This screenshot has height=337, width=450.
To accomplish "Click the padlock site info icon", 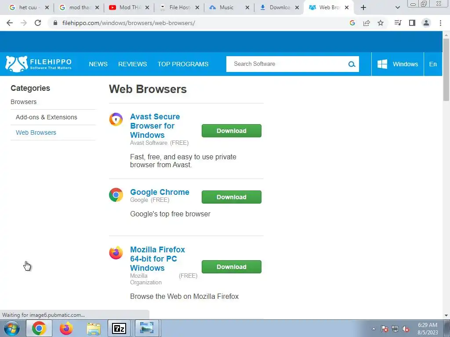I will 55,23.
